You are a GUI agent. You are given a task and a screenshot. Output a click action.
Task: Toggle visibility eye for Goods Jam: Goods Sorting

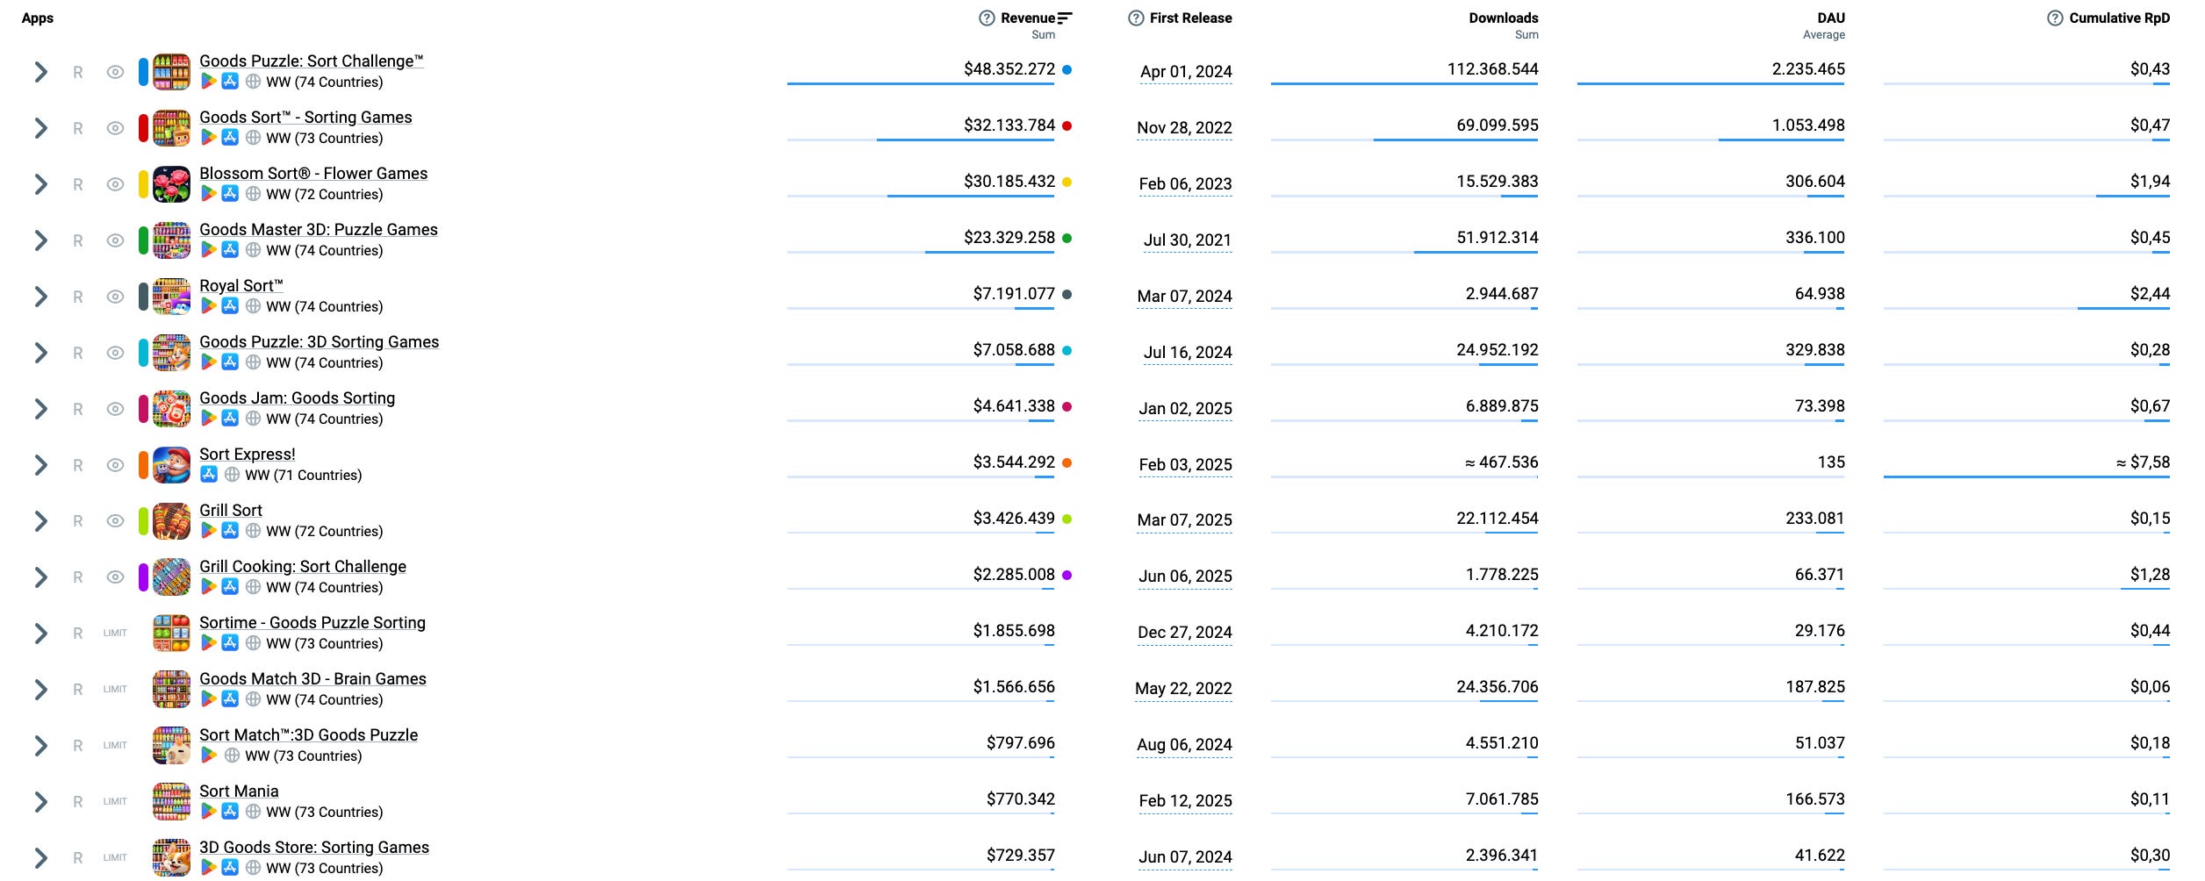(x=115, y=409)
